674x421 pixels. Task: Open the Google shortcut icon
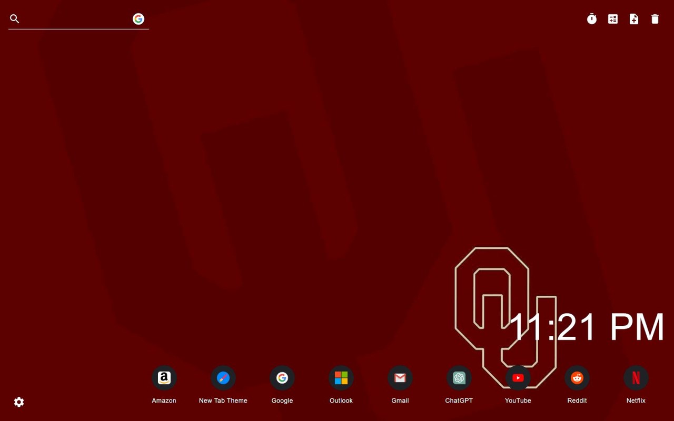click(282, 378)
